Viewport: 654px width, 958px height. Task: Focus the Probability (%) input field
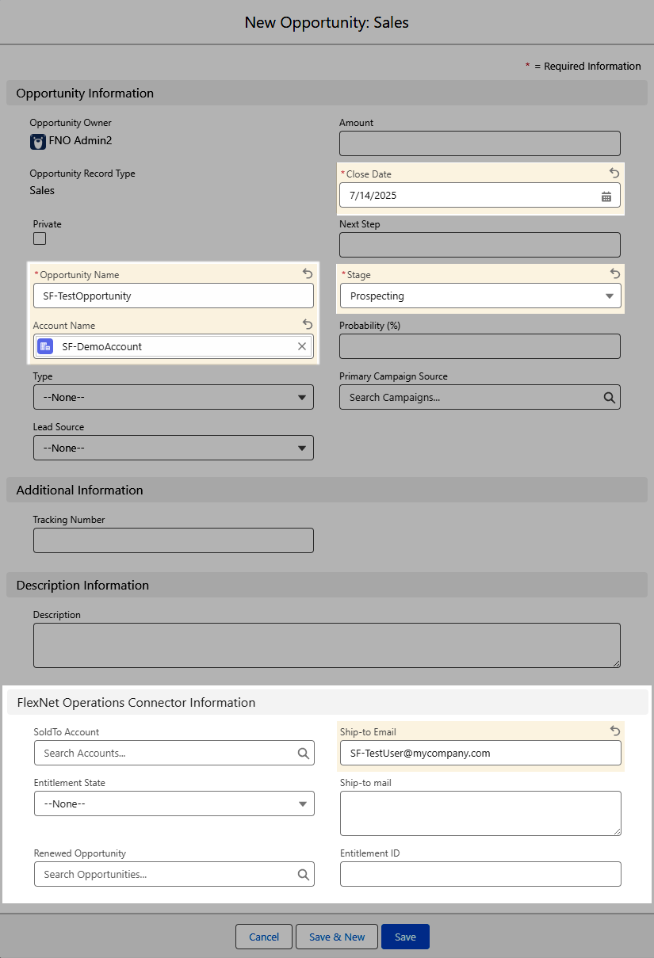tap(480, 346)
